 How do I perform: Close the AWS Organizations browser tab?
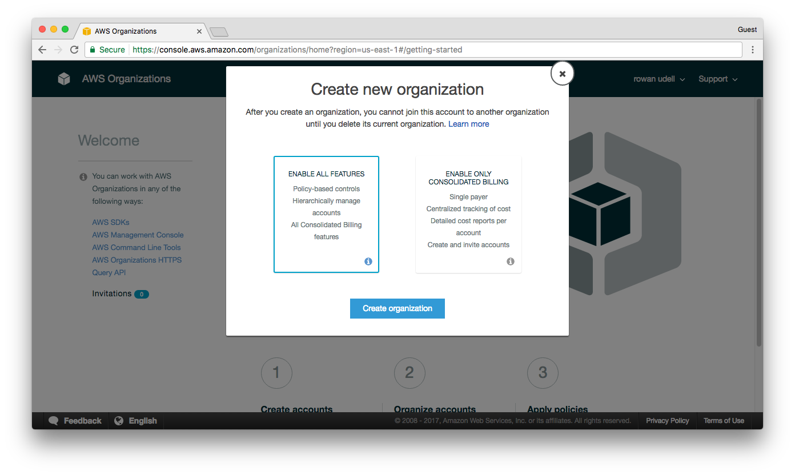199,31
